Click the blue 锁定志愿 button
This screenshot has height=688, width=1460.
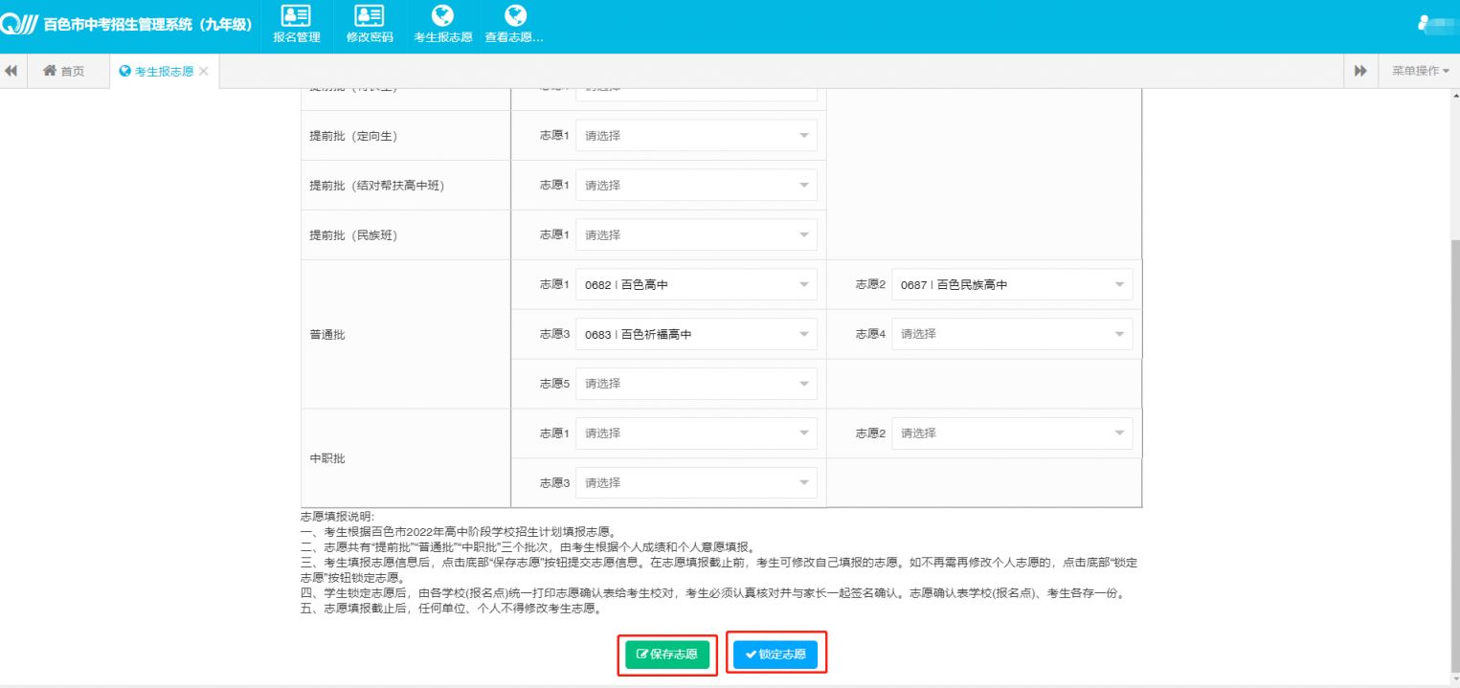tap(775, 655)
